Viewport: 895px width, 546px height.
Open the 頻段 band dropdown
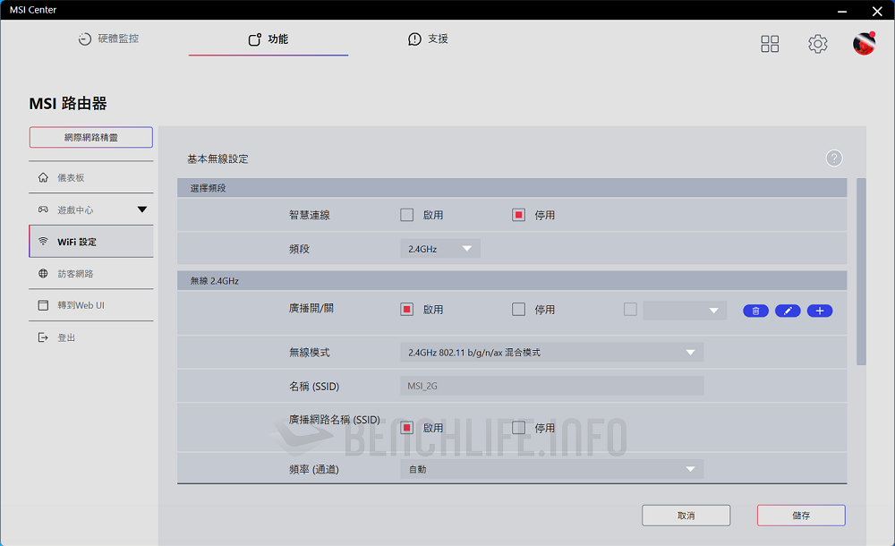[439, 248]
